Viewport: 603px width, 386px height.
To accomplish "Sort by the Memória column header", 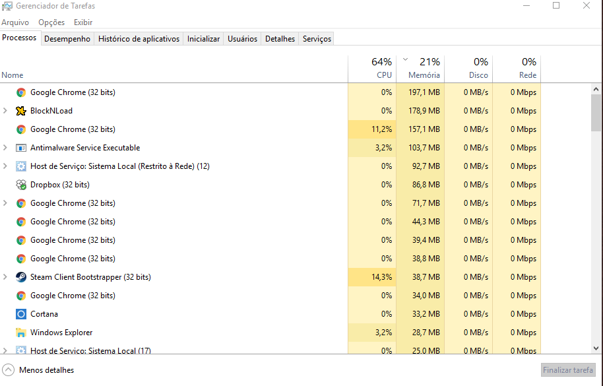I will (420, 69).
